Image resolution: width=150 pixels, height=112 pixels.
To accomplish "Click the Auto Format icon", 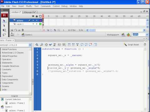I will [54, 44].
